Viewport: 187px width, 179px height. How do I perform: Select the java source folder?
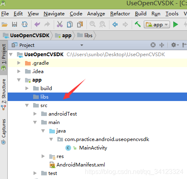57,131
